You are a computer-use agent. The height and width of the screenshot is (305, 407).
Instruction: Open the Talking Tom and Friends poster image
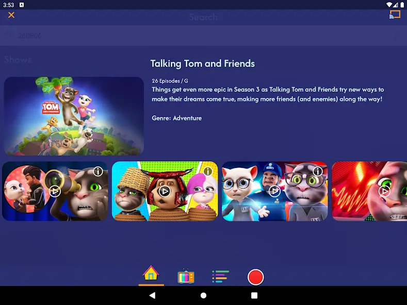[x=74, y=116]
